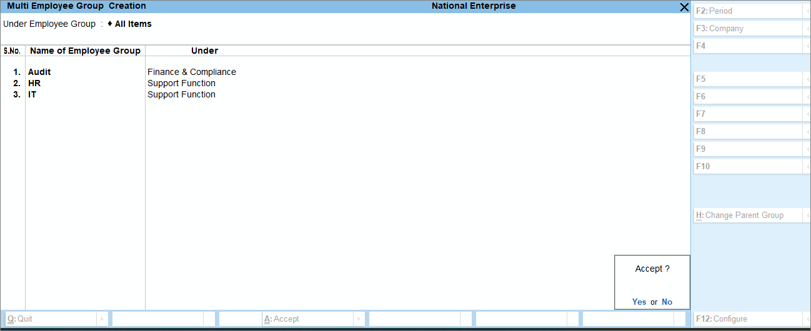
Task: Open the F2: Period option
Action: point(747,11)
